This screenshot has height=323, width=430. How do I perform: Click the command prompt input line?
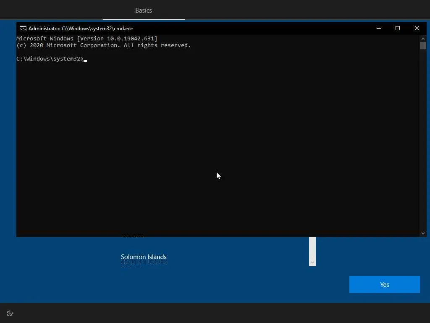point(52,59)
